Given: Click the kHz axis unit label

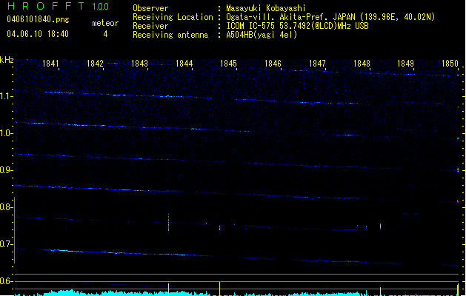Looking at the screenshot, I should (7, 60).
